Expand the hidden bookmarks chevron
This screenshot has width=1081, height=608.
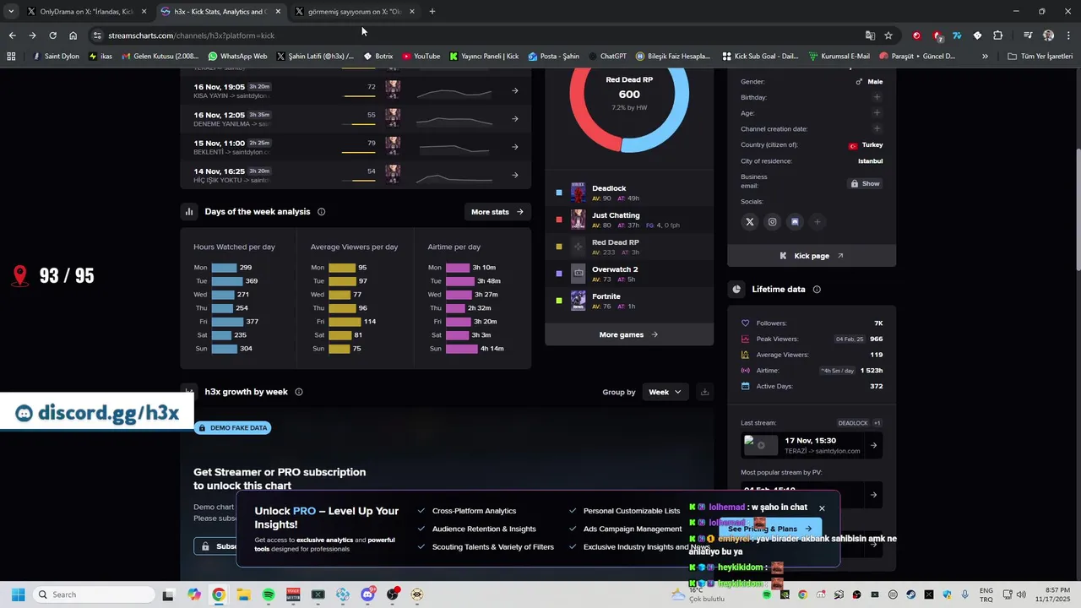[985, 57]
